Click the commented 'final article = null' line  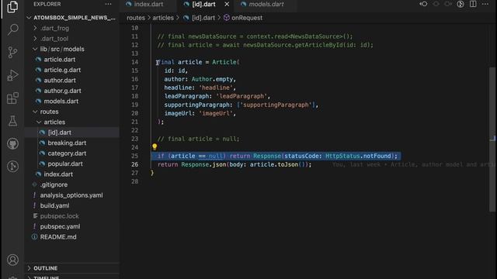199,139
